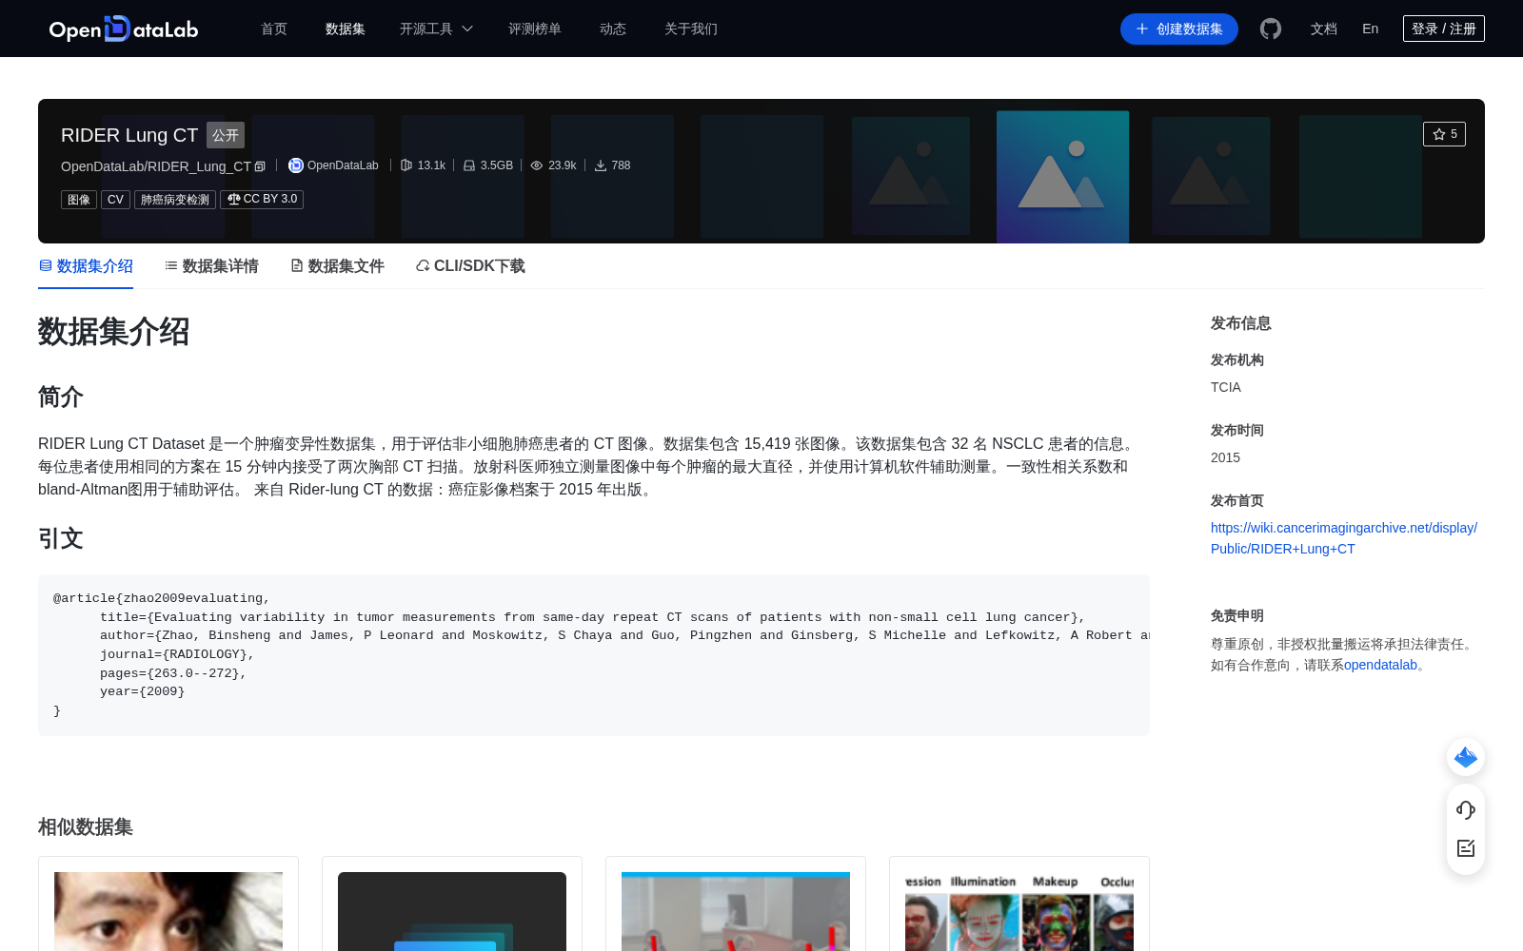
Task: Click the 登录 / 注册 button
Action: (1444, 29)
